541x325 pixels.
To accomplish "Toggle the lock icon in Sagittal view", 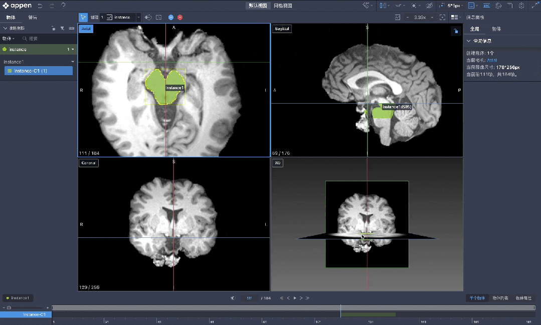I will pyautogui.click(x=455, y=31).
